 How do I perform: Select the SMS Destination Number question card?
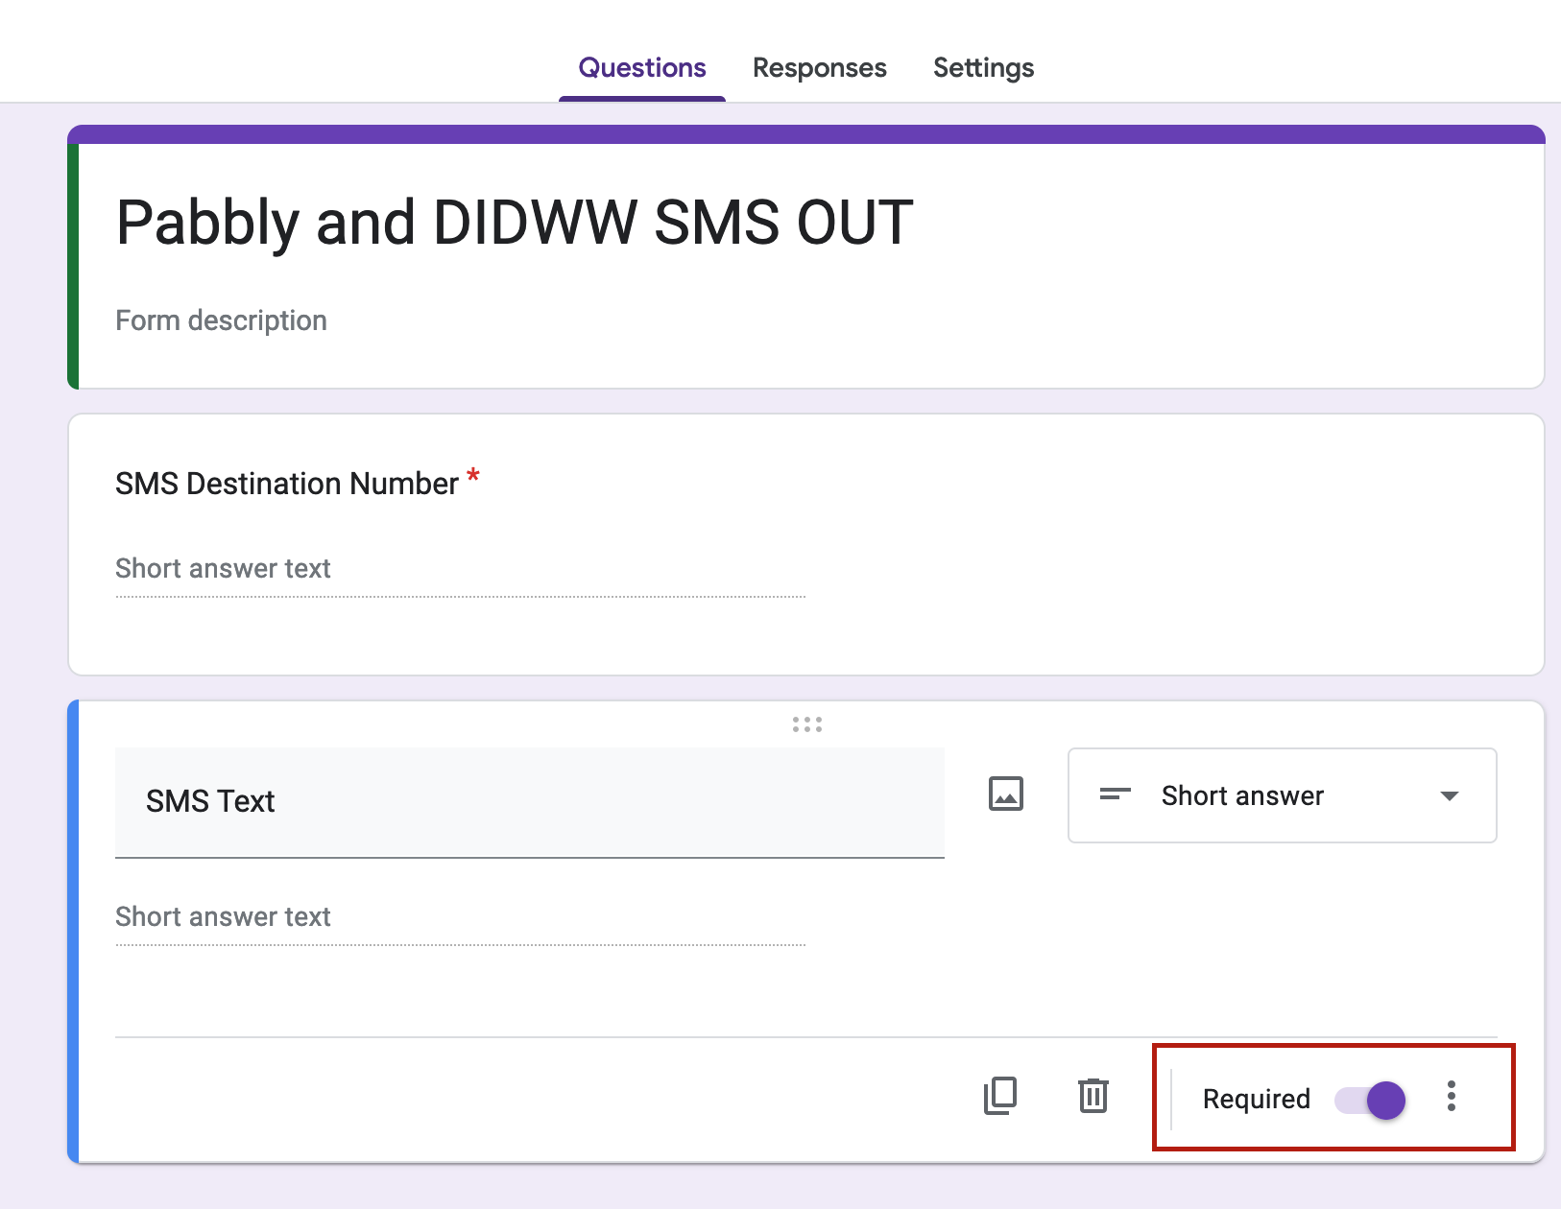tap(806, 545)
